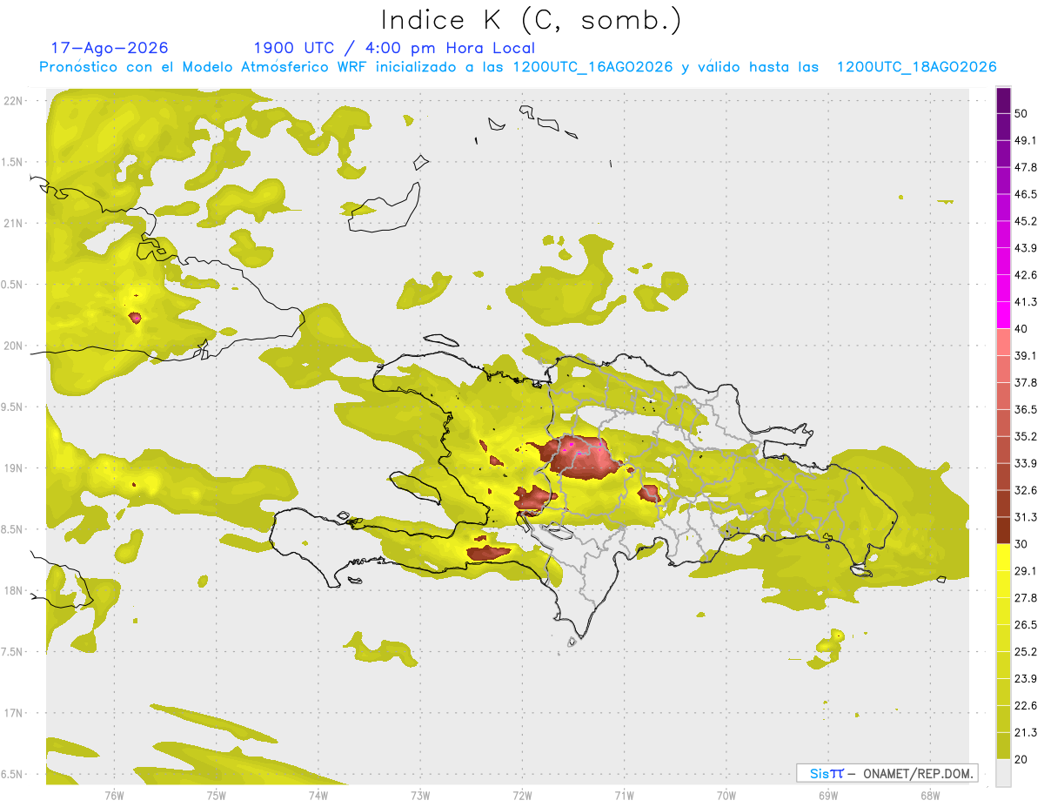Click the latitude label "19N"
Screen dimensions: 1044x807
[x=14, y=468]
